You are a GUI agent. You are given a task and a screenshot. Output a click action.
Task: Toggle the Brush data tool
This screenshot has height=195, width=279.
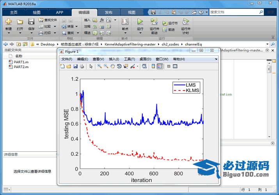click(132, 66)
